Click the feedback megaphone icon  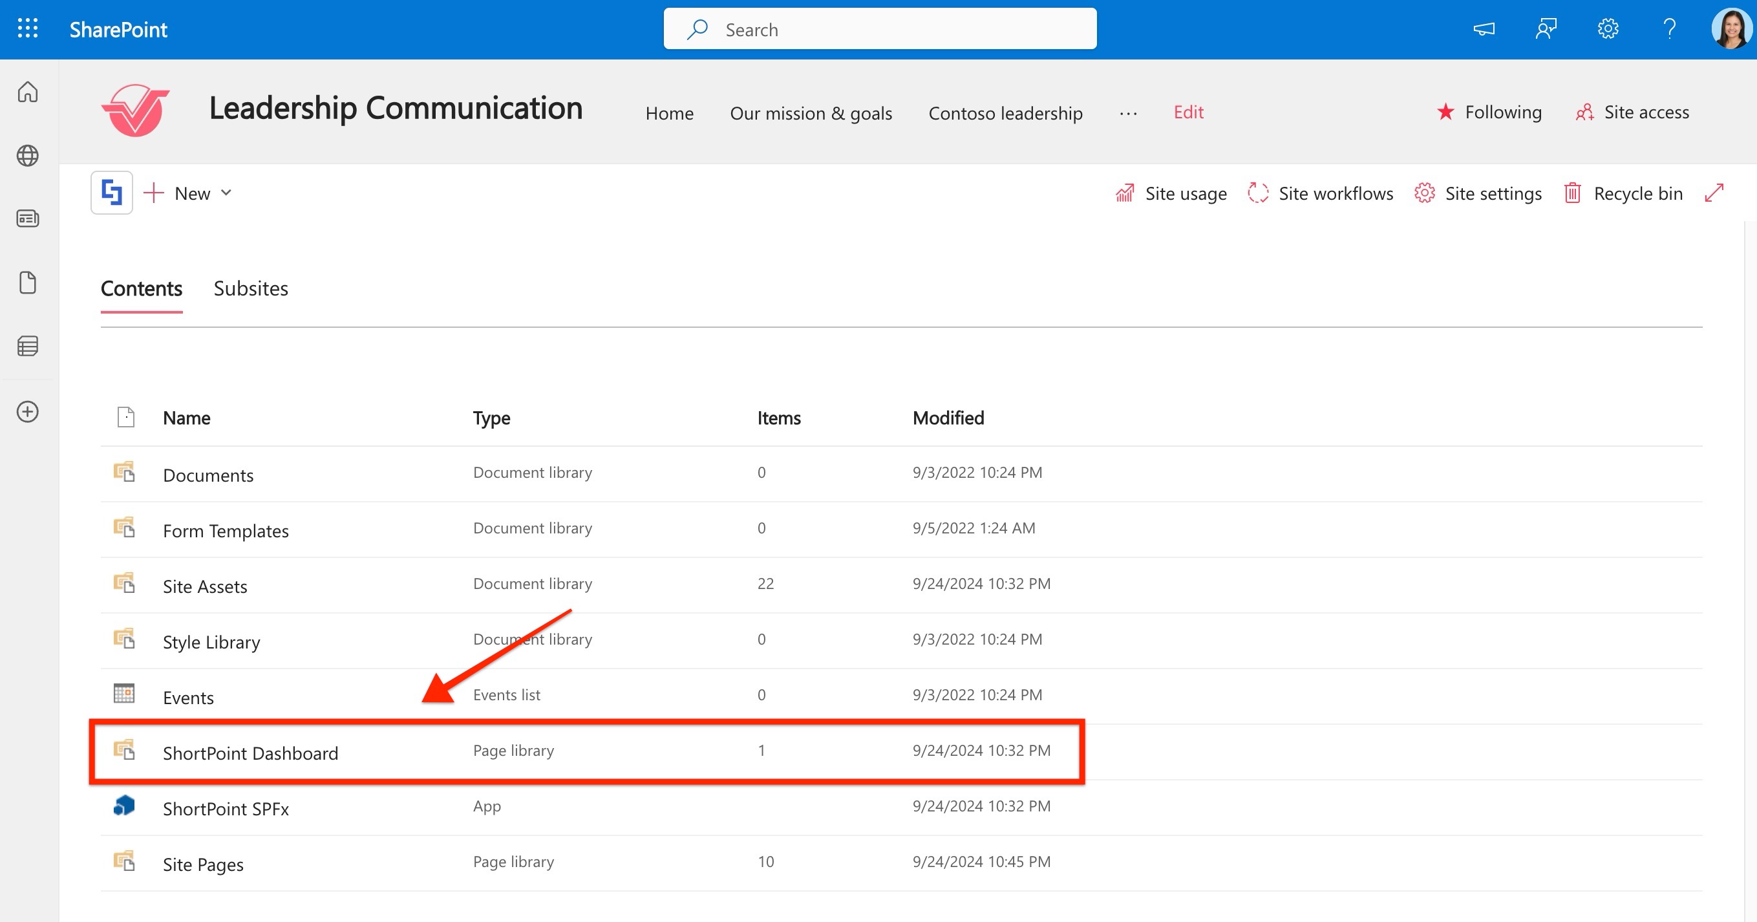[x=1484, y=28]
